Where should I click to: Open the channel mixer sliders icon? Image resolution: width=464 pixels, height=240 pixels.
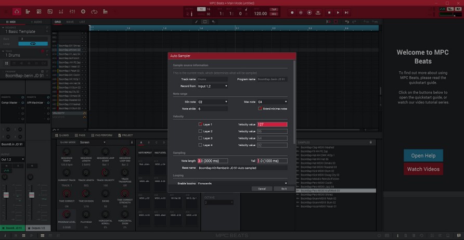pyautogui.click(x=72, y=11)
